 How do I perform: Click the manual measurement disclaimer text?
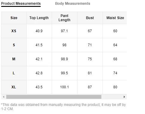click(63, 107)
